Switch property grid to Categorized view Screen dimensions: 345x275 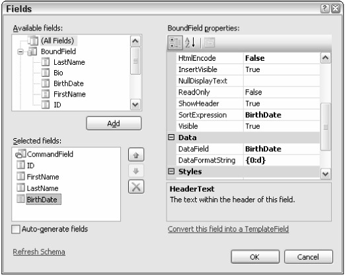pyautogui.click(x=175, y=42)
